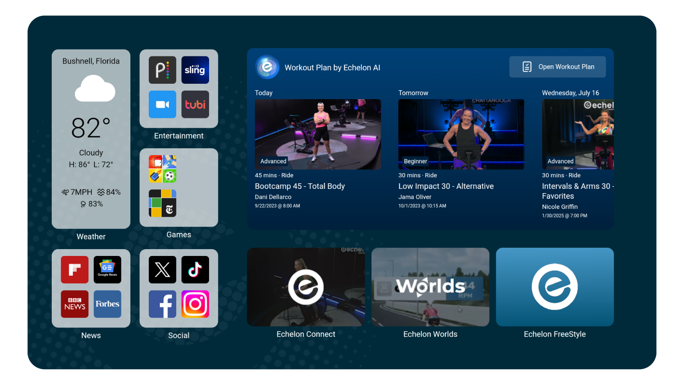Click the Games folder label
This screenshot has width=684, height=385.
(179, 235)
